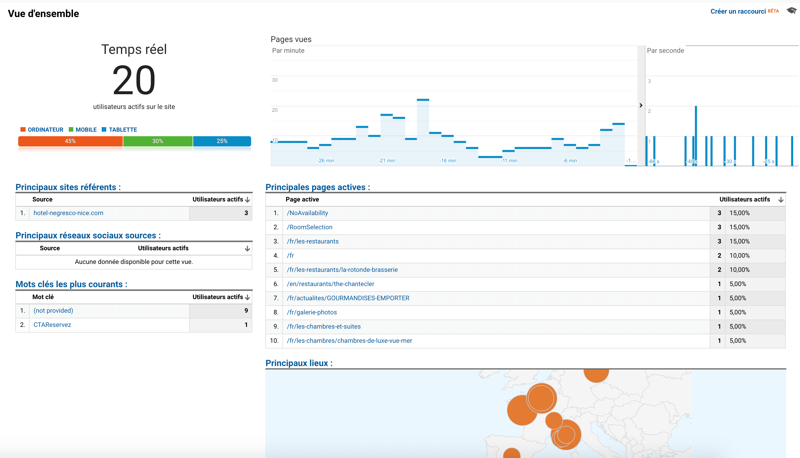800x458 pixels.
Task: Click the blue TABLETTE legend square
Action: 104,130
